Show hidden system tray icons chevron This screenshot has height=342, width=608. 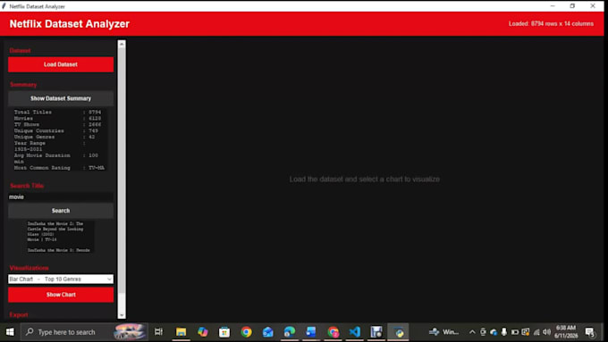coord(472,332)
